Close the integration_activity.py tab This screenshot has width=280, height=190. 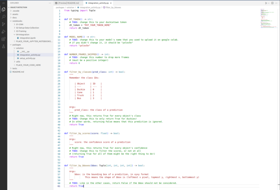coord(111,3)
